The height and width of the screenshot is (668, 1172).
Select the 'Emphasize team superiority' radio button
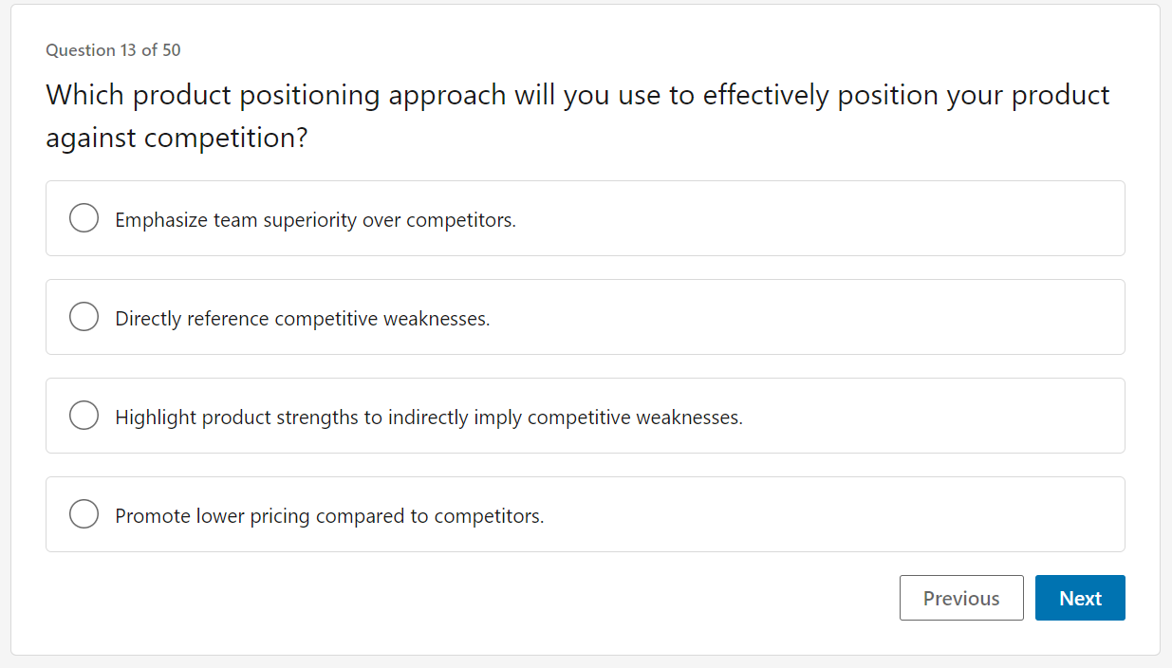coord(84,218)
